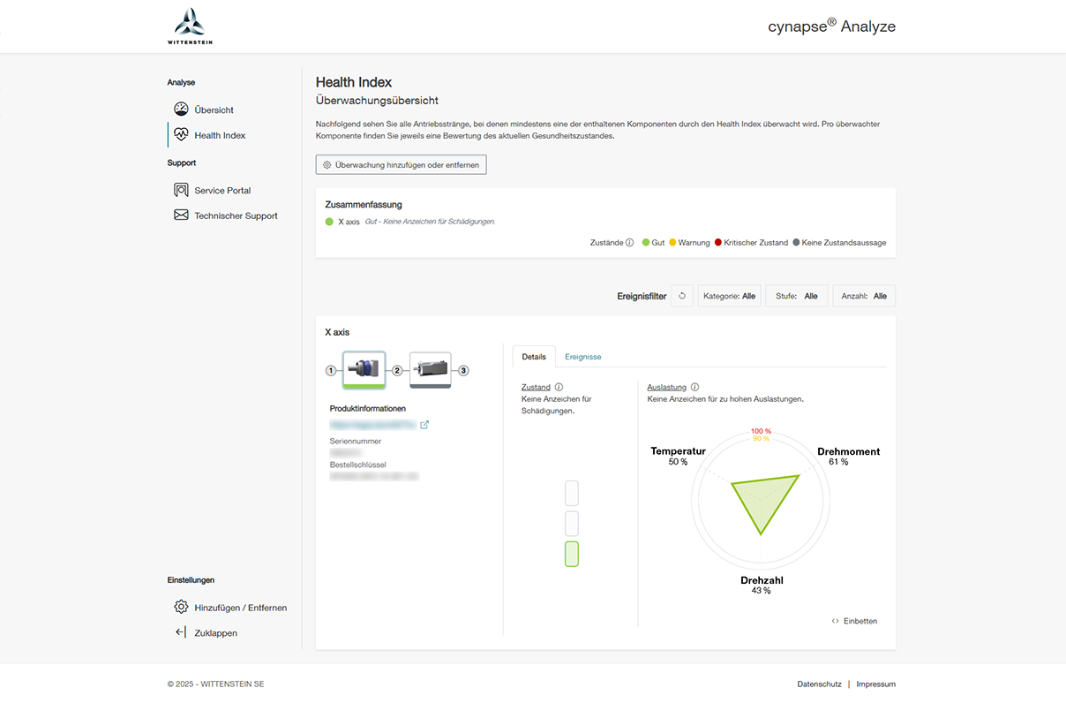Image resolution: width=1066 pixels, height=703 pixels.
Task: Select the Details tab
Action: (x=534, y=357)
